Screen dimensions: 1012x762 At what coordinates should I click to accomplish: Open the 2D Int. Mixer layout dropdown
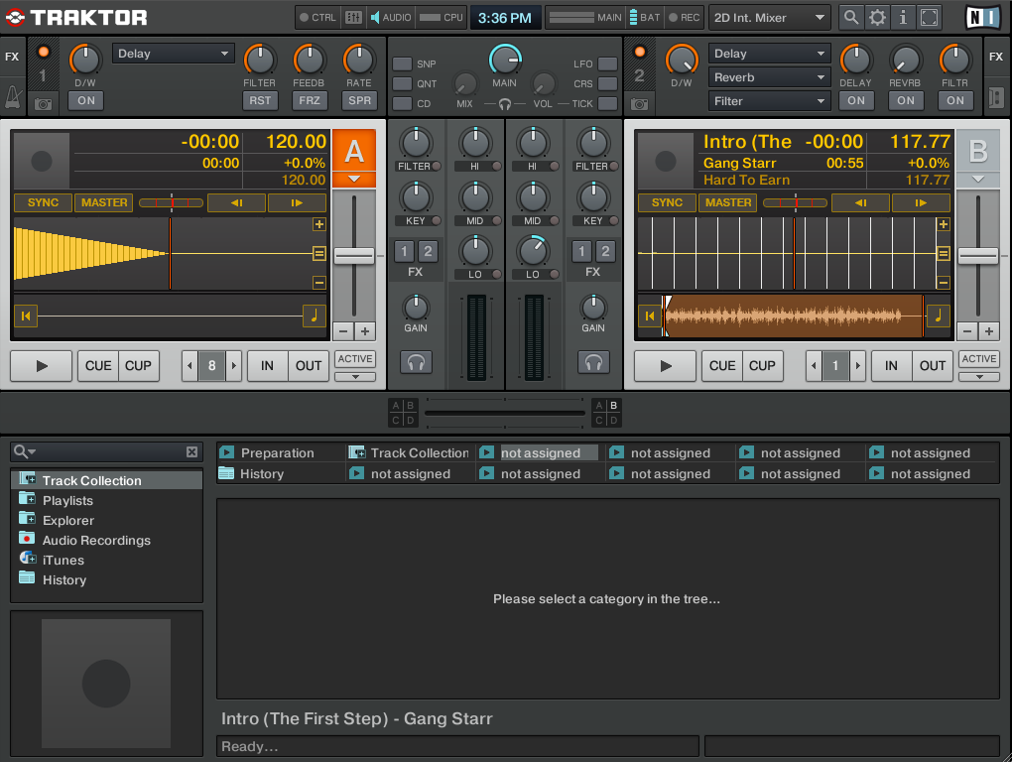(770, 17)
